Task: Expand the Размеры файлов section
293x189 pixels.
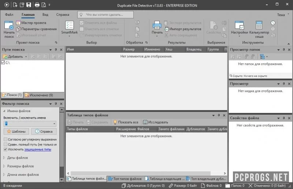Action: click(x=4, y=166)
